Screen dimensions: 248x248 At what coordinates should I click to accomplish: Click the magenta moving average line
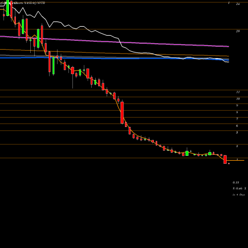(x=115, y=42)
